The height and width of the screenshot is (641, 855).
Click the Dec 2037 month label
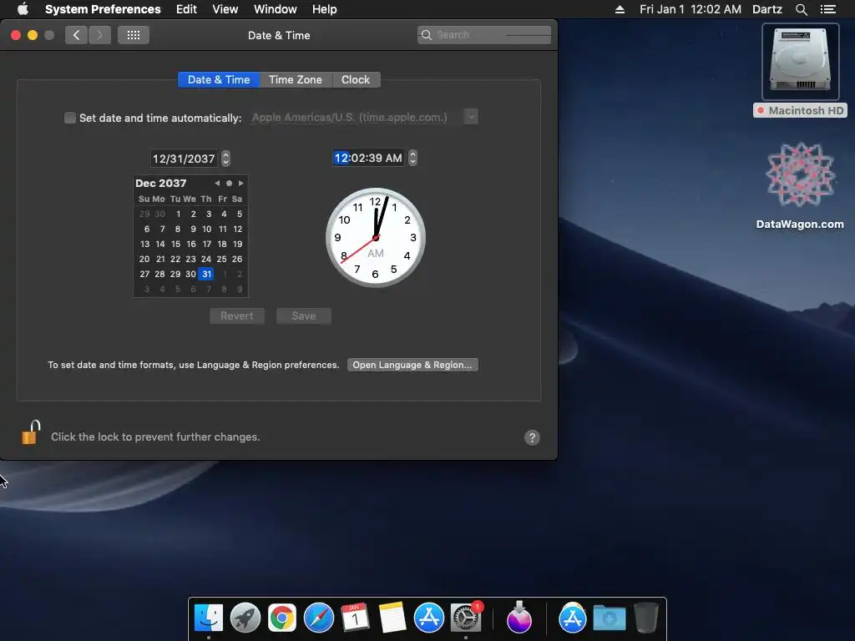coord(161,183)
